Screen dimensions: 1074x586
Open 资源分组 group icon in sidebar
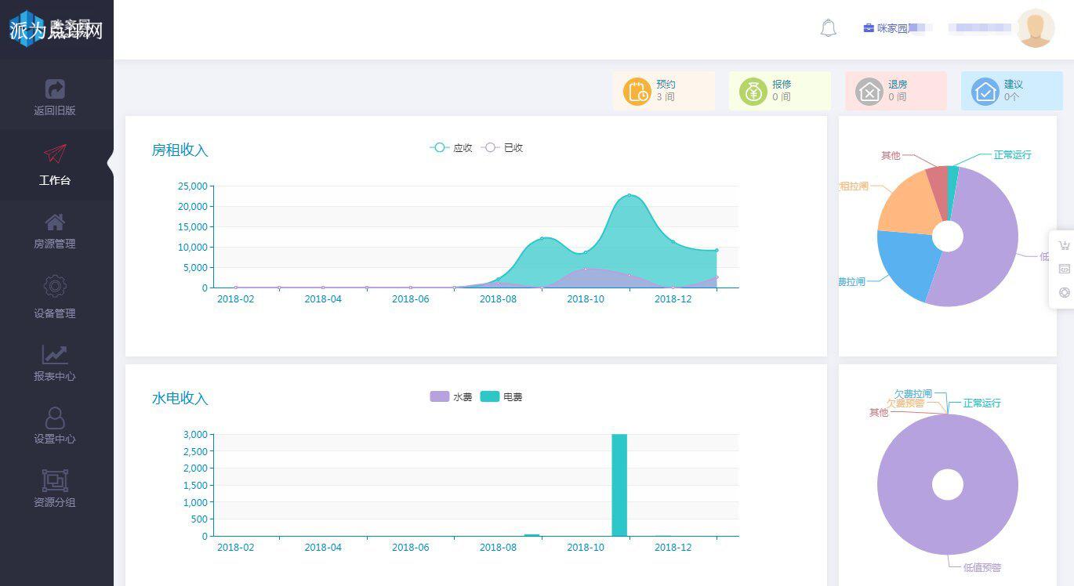(55, 480)
